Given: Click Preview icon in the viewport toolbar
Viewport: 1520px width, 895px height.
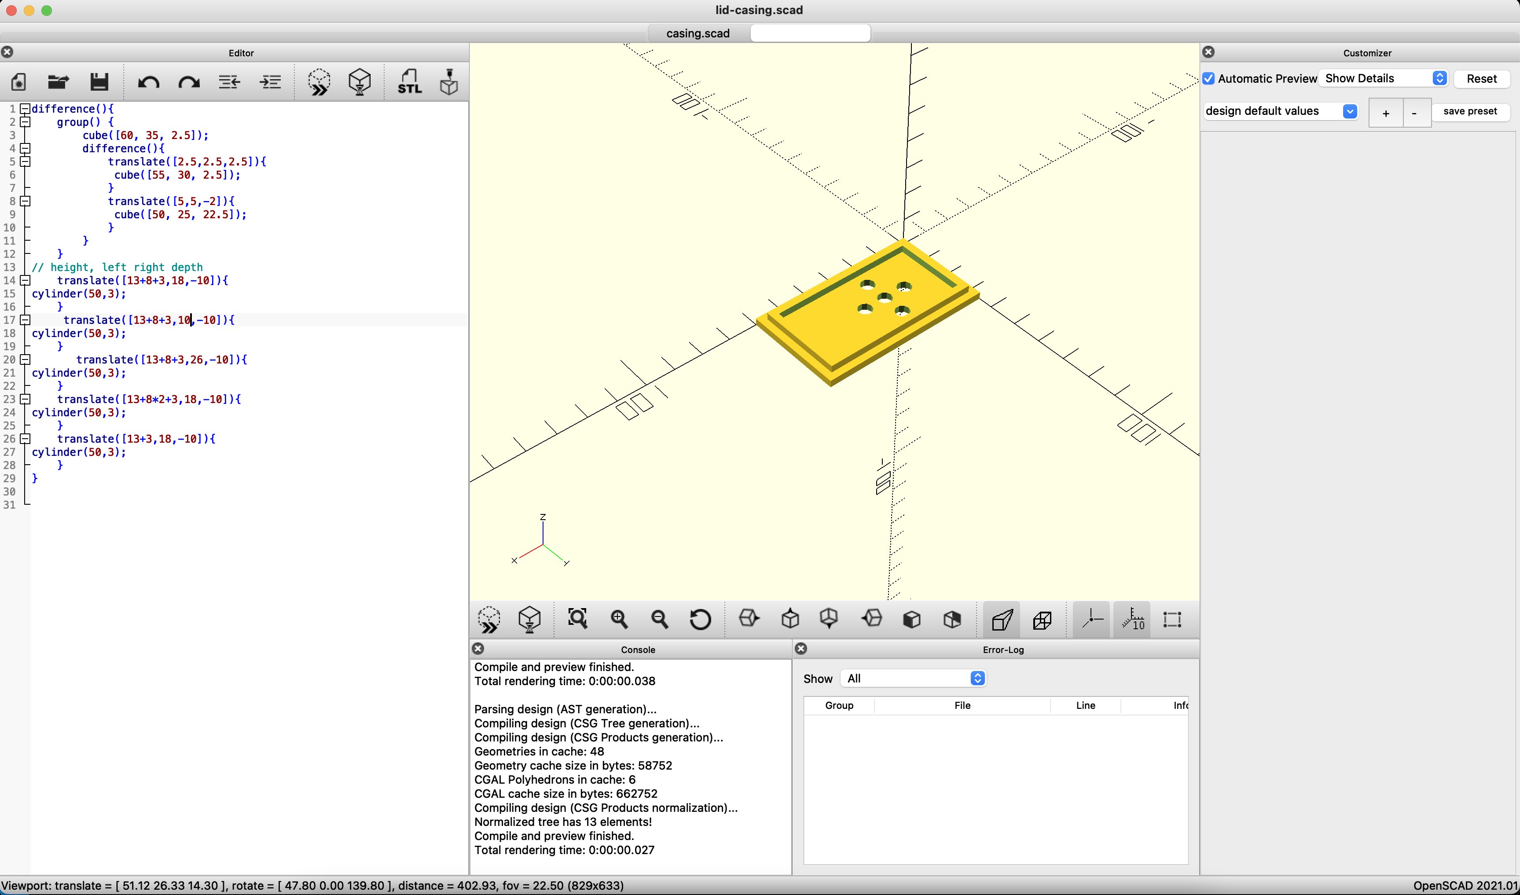Looking at the screenshot, I should [x=489, y=620].
